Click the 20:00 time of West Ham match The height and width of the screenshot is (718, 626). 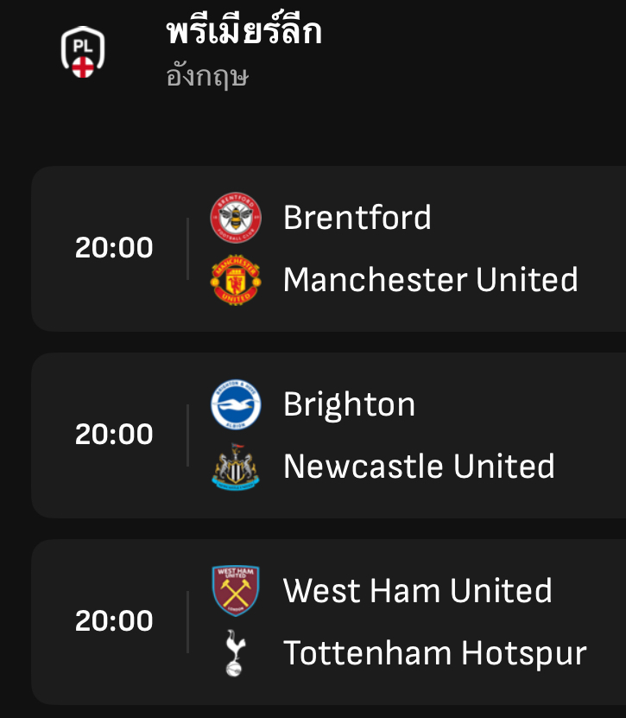click(x=114, y=621)
